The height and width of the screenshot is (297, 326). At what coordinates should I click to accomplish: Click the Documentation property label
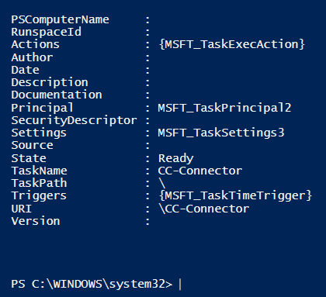tap(57, 95)
